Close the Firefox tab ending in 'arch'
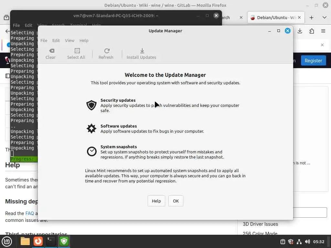The width and height of the screenshot is (331, 248). pos(241,17)
